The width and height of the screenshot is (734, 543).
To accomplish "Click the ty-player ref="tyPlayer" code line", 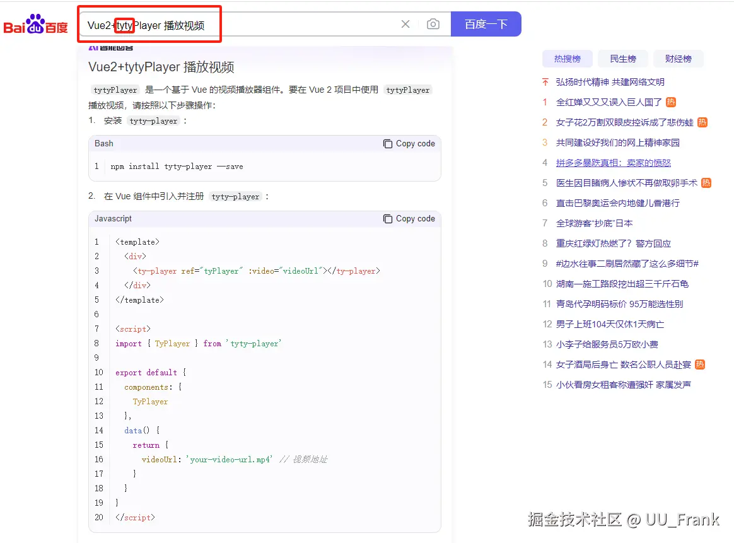I will pyautogui.click(x=257, y=271).
